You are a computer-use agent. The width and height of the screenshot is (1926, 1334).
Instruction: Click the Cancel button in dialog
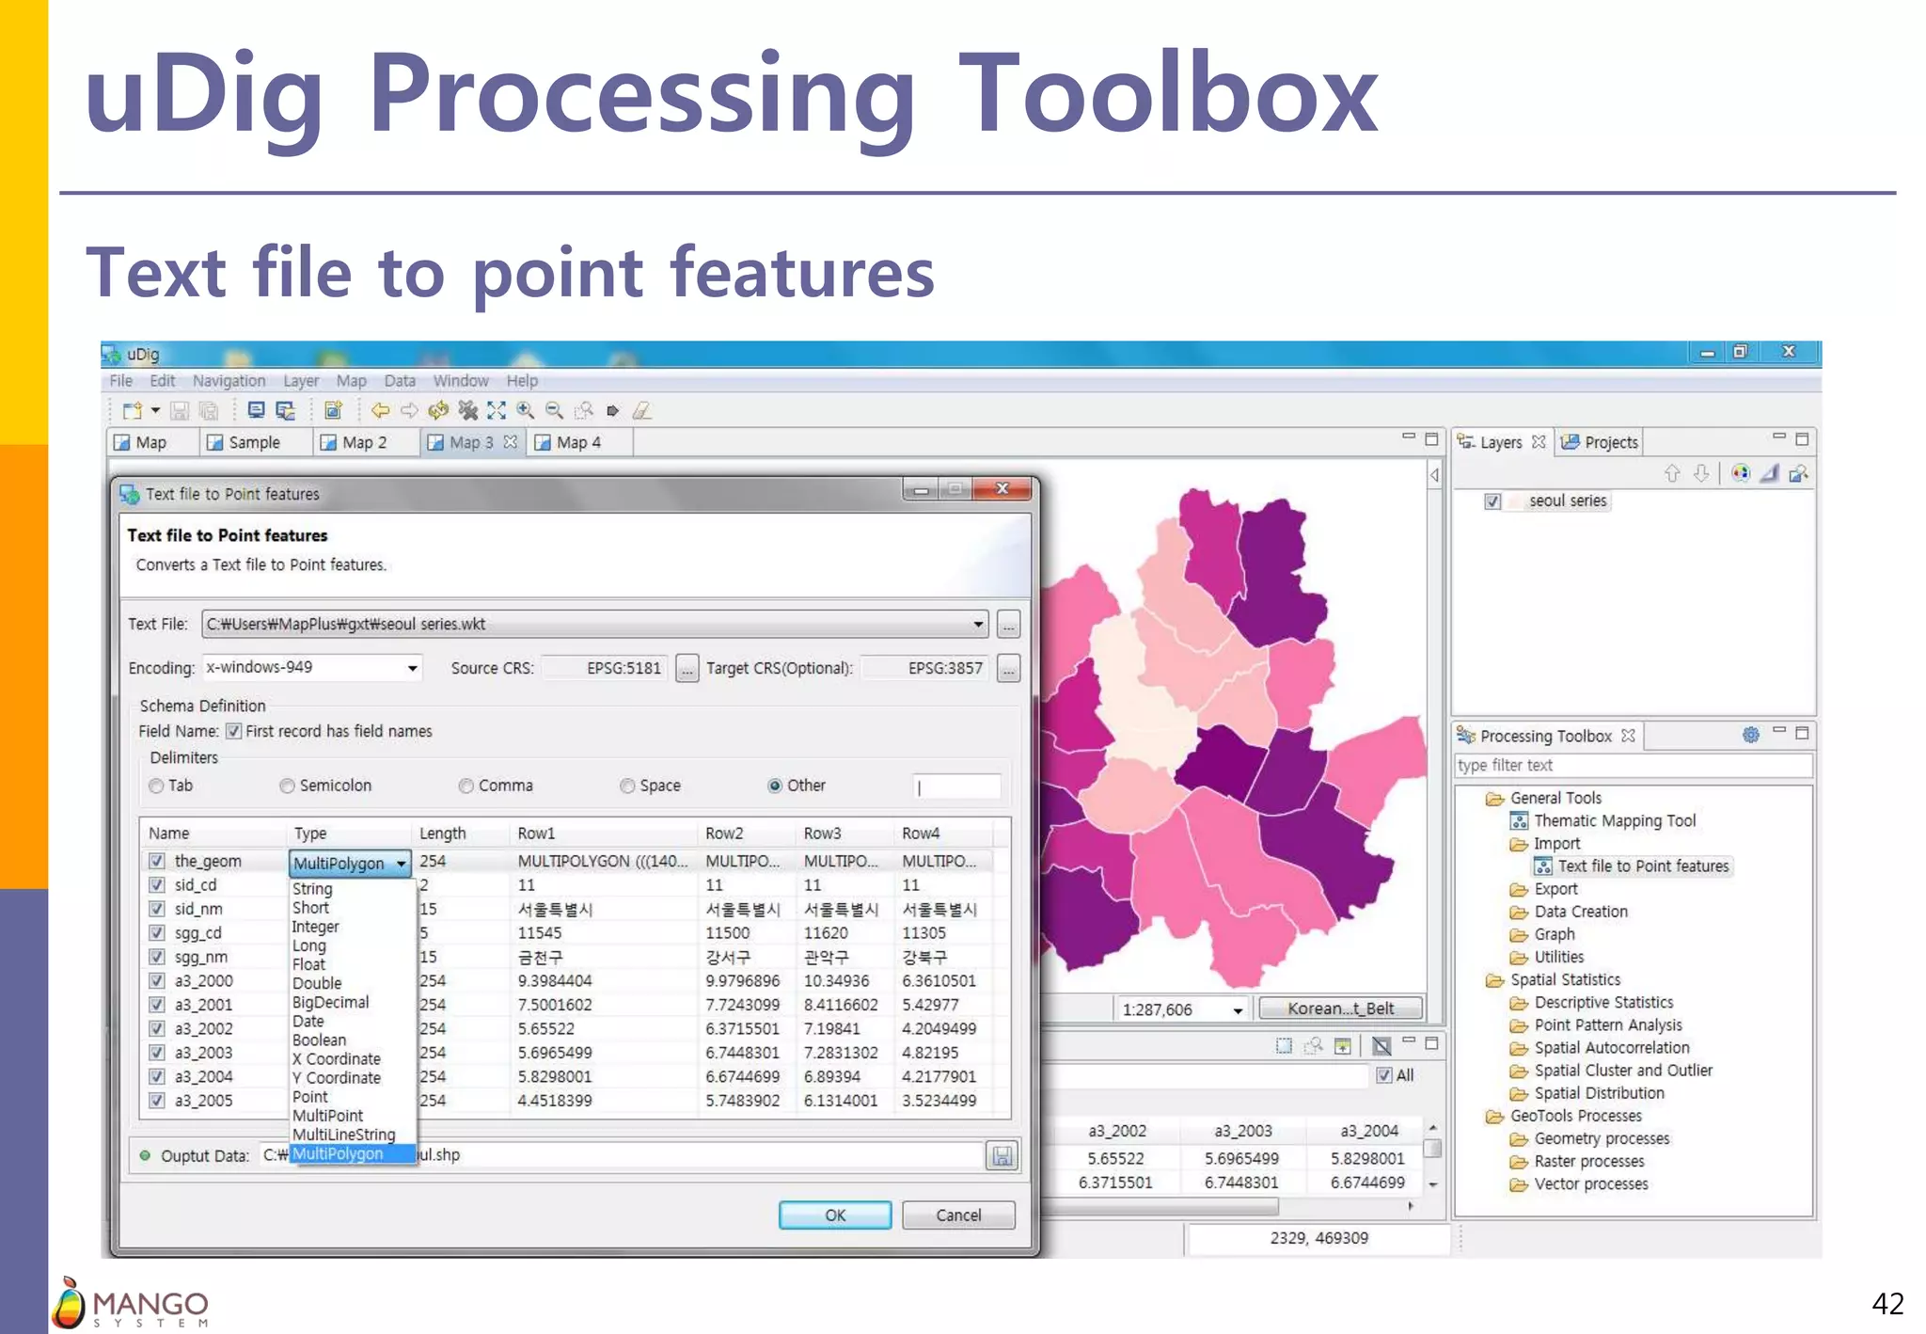click(958, 1215)
